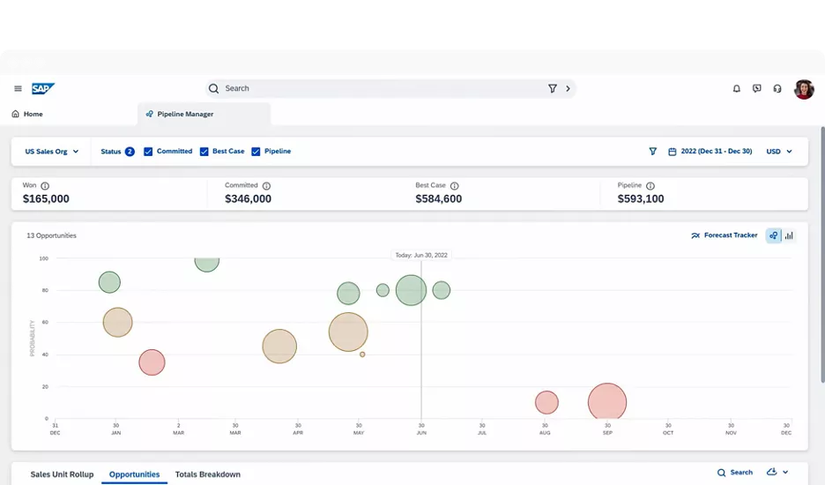Select the Pipeline Manager tab
The width and height of the screenshot is (825, 485).
(204, 114)
